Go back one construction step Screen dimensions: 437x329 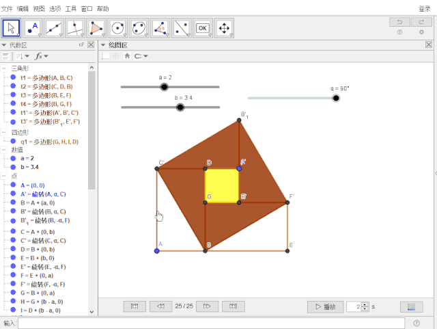click(x=160, y=306)
